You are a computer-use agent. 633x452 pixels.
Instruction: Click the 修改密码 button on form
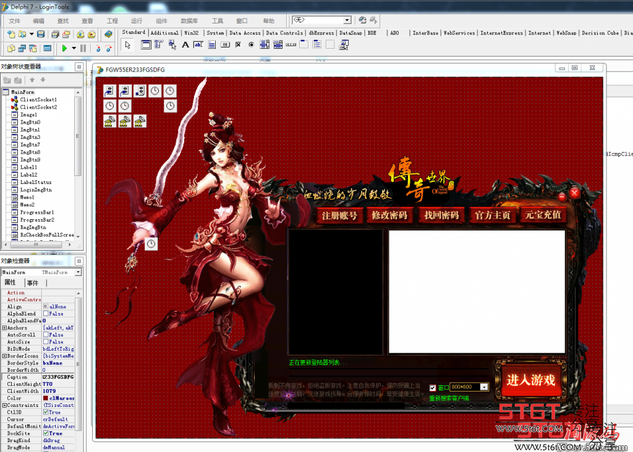click(x=389, y=216)
